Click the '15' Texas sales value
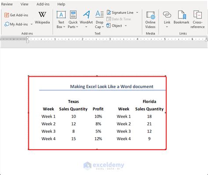Viewport: 208px width, 175px height. [x=73, y=139]
